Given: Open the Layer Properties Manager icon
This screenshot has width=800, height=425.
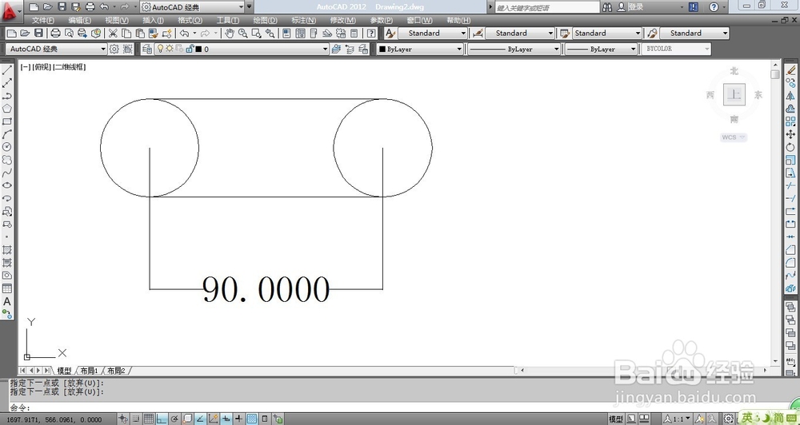Looking at the screenshot, I should pos(147,49).
